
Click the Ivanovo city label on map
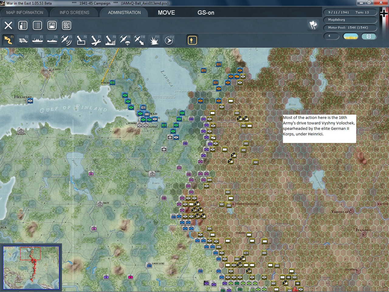[x=364, y=230]
